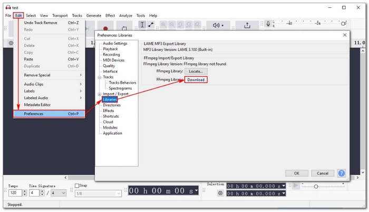Screen dimensions: 369x212
Task: Increase the Tempo using up stepper
Action: [x=24, y=191]
